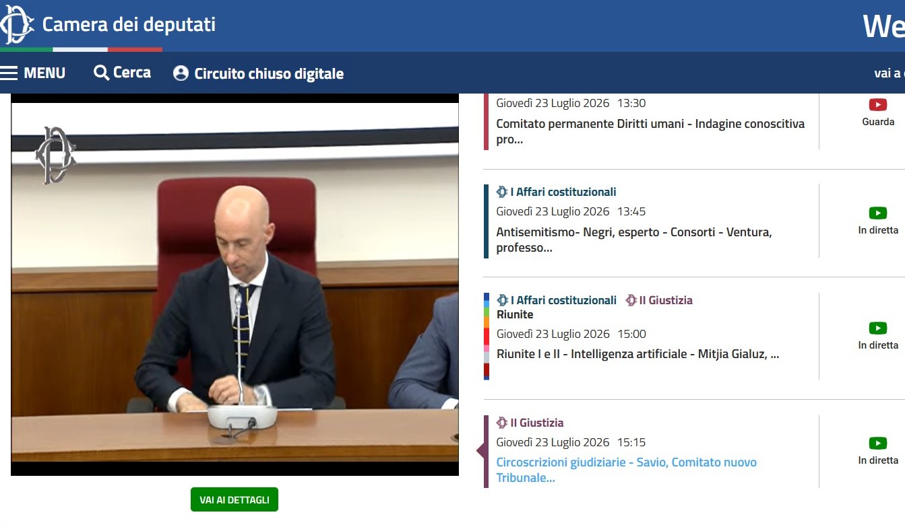Click I Affari costituzionali label at 13:45
The width and height of the screenshot is (905, 527).
563,192
